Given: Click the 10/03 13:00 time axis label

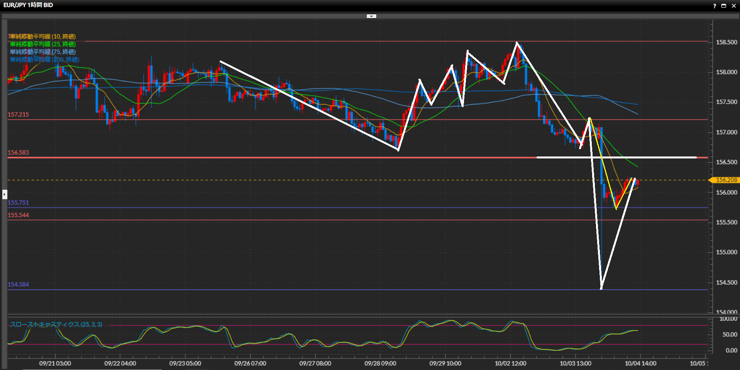Looking at the screenshot, I should pyautogui.click(x=575, y=363).
